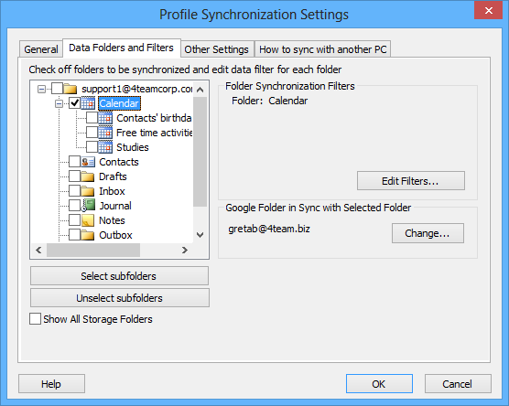509x406 pixels.
Task: Enable Show All Storage Folders checkbox
Action: click(x=35, y=319)
